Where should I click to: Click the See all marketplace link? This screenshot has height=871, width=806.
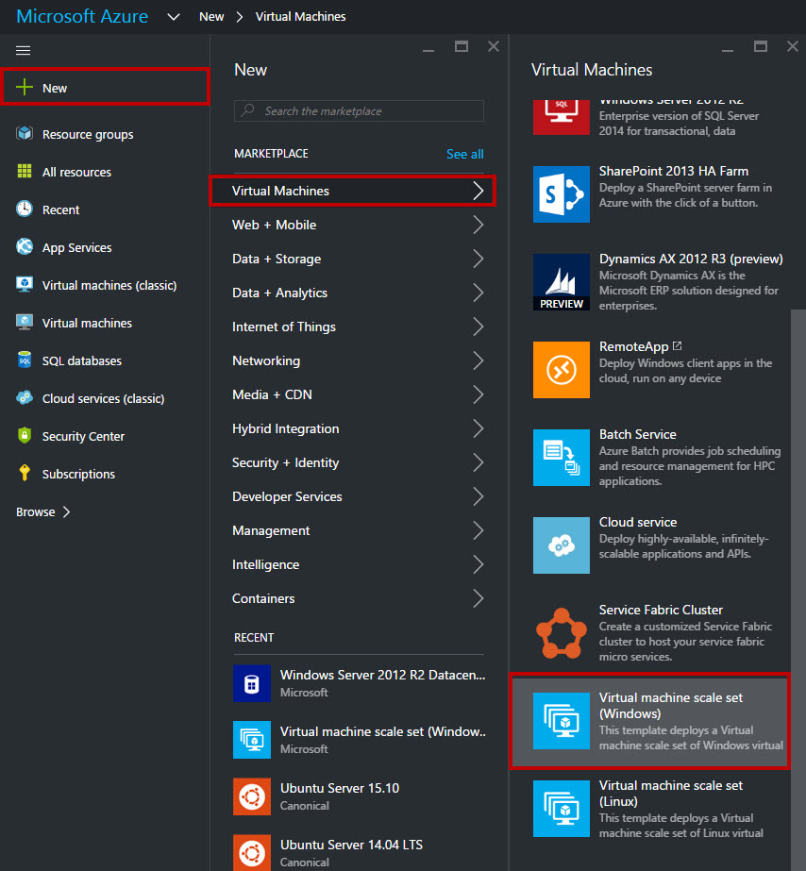pos(465,154)
